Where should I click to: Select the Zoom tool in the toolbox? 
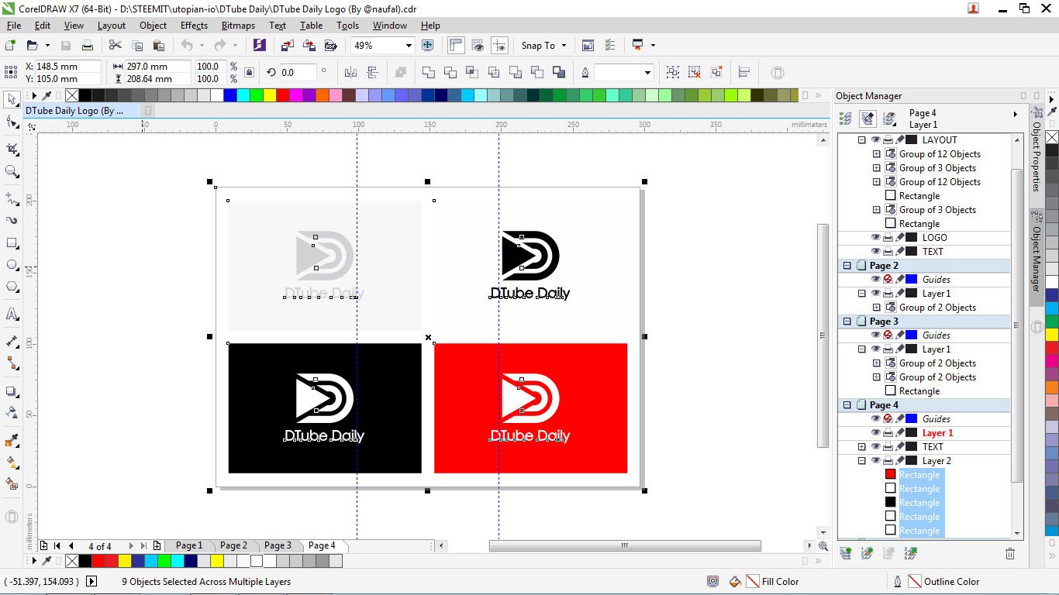point(12,171)
